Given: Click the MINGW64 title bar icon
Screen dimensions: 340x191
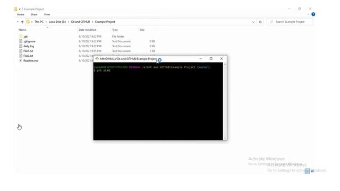Looking at the screenshot, I should [x=97, y=59].
